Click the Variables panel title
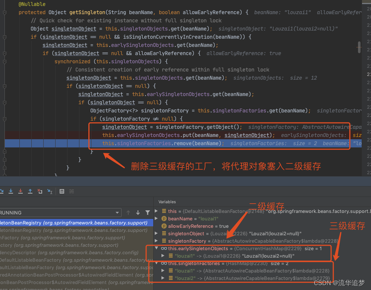The width and height of the screenshot is (371, 290). (167, 202)
